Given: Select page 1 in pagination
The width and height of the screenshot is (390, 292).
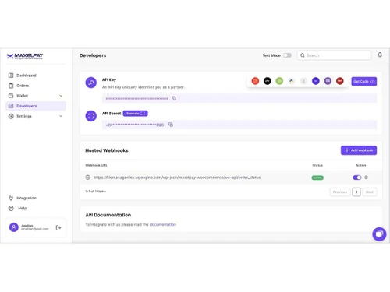Looking at the screenshot, I should tap(356, 192).
